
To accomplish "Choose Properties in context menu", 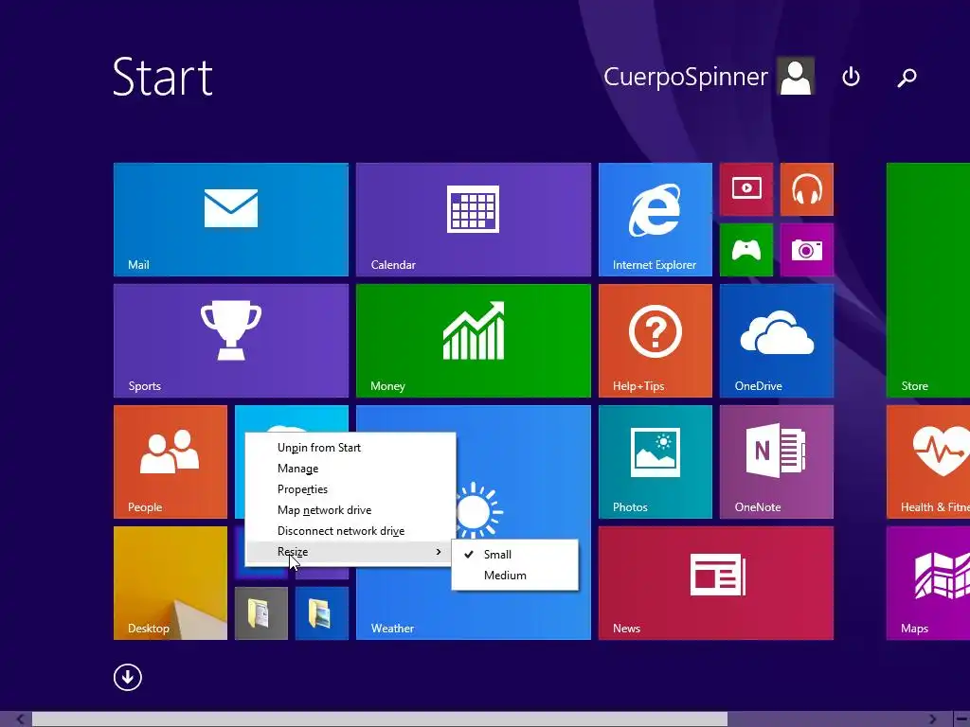I will tap(350, 489).
